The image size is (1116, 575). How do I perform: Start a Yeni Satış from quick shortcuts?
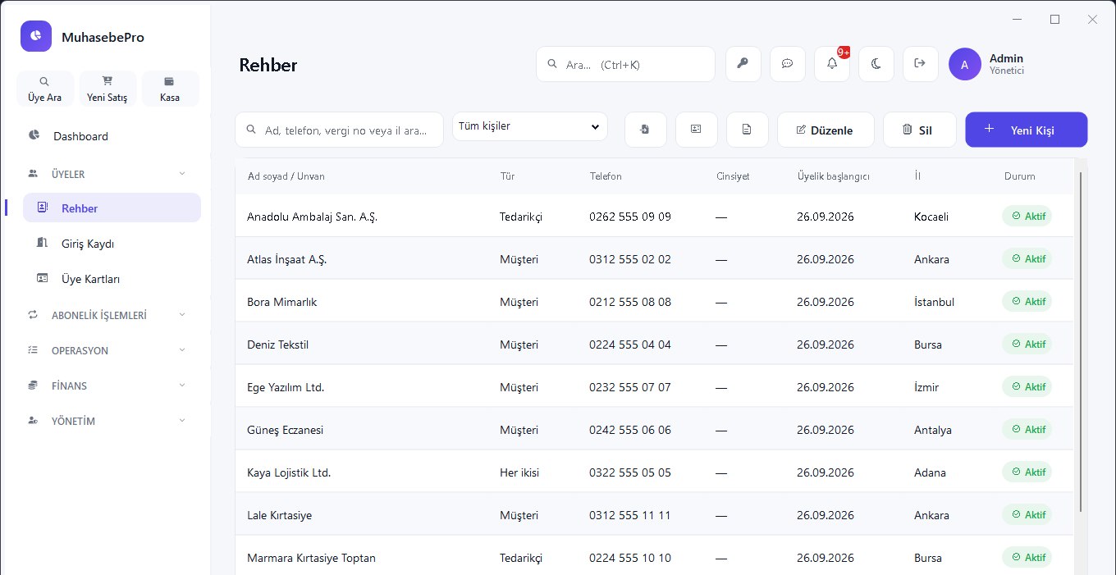(107, 89)
